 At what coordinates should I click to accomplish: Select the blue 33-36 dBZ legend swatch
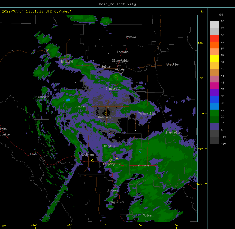(x=214, y=100)
